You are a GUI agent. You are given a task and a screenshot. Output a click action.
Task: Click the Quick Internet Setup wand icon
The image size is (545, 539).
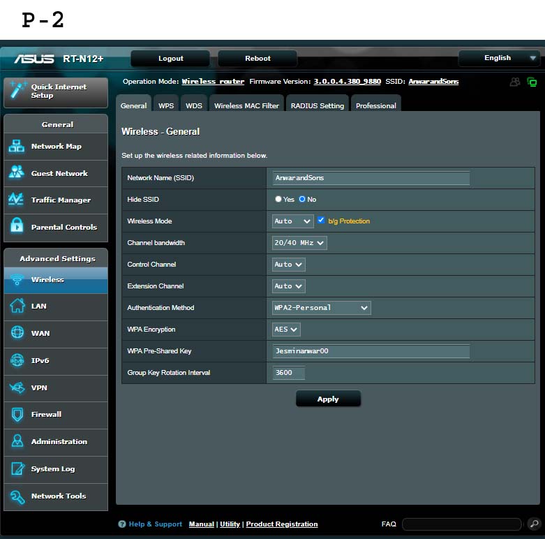(18, 91)
